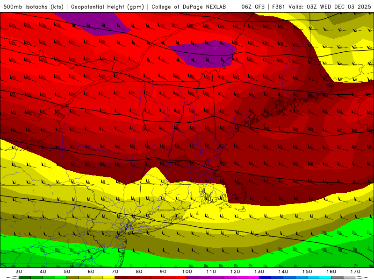Screen dimensions: 374x280
Task: Click the '170' value on the color scale
Action: pos(355,272)
